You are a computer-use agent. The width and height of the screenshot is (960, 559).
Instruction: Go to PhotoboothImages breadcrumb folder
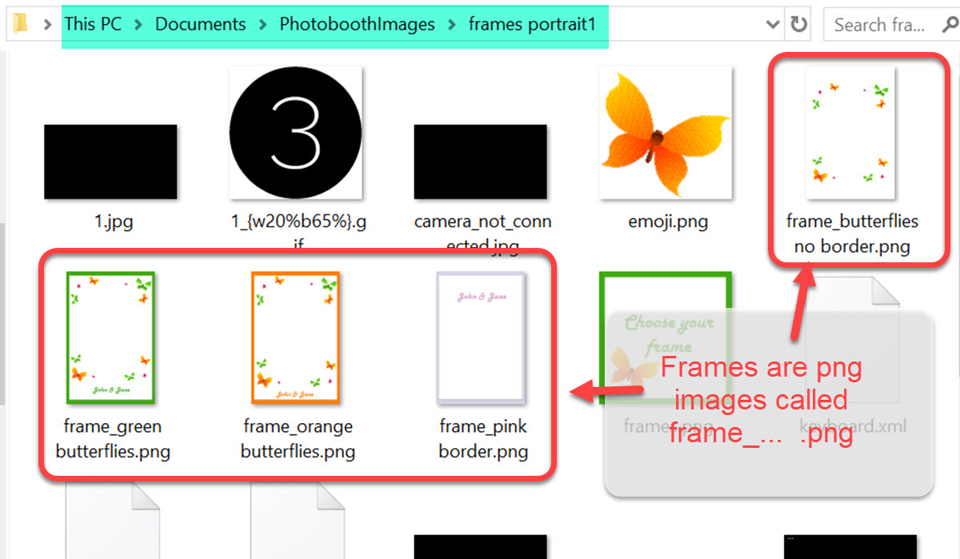(x=357, y=24)
